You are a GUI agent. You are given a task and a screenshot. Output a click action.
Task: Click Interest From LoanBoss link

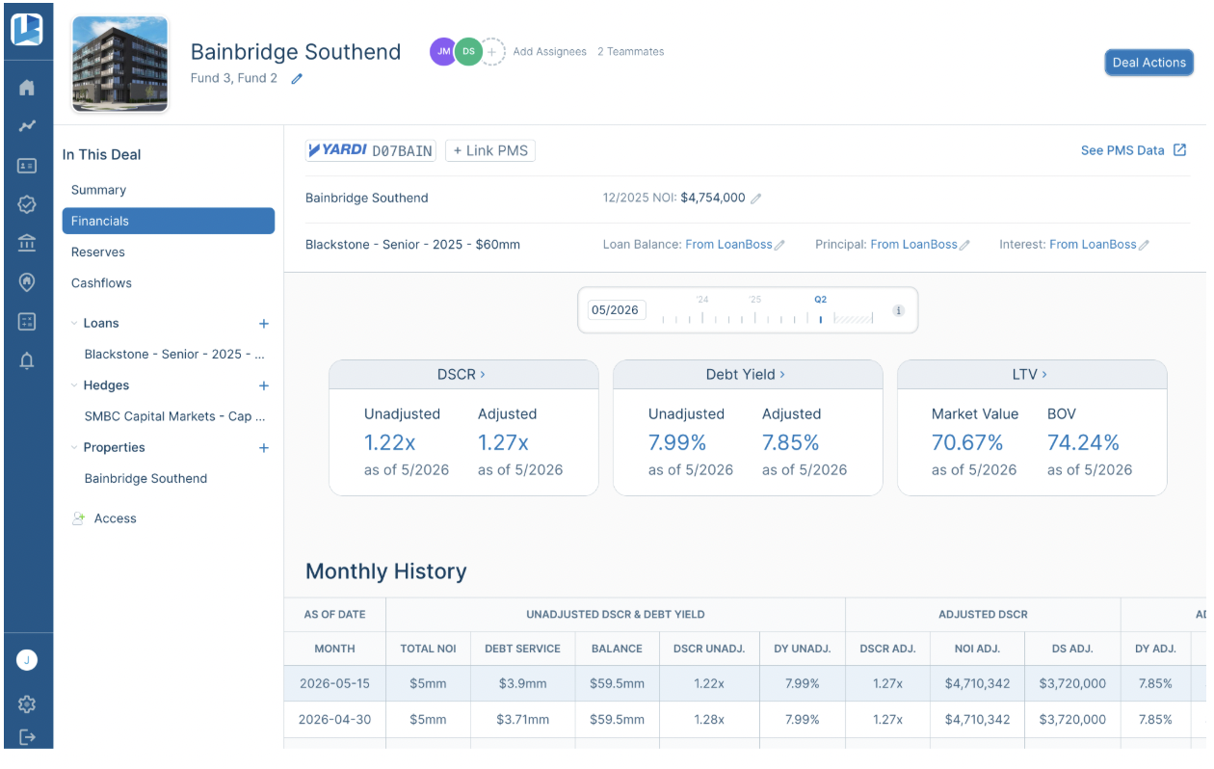click(x=1093, y=245)
